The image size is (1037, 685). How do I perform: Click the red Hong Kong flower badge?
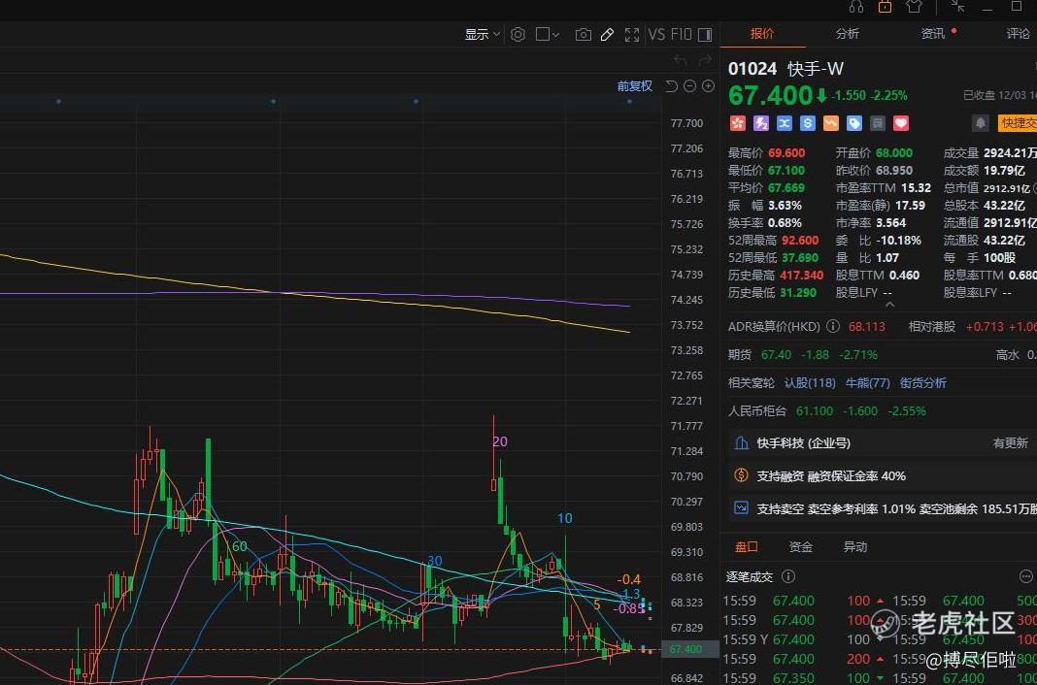(737, 123)
